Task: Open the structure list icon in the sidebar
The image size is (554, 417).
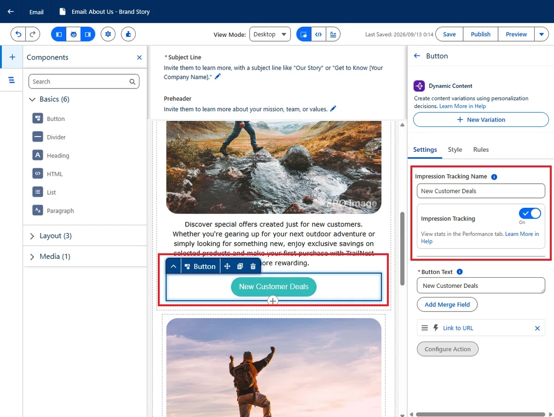Action: coord(12,80)
